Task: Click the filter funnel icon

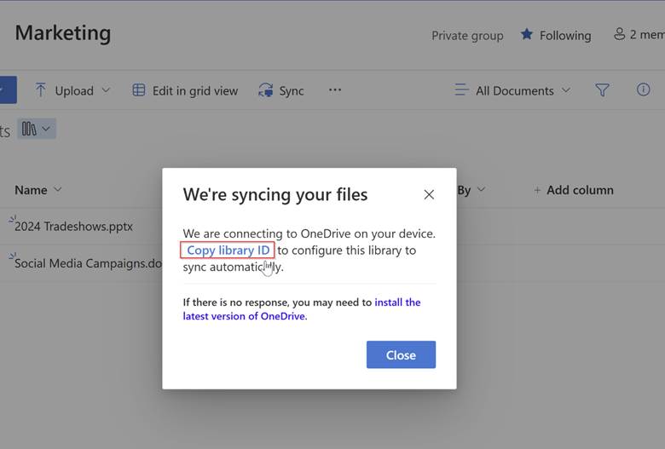Action: tap(602, 90)
